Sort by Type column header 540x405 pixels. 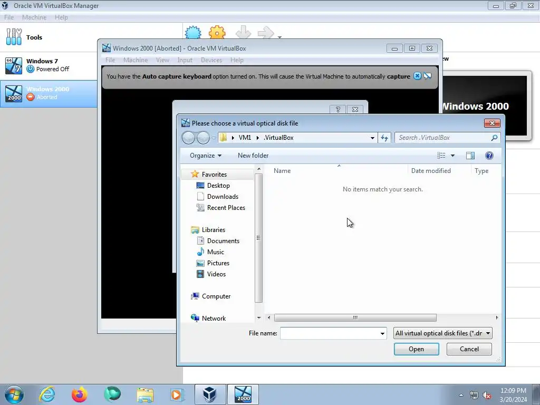tap(481, 171)
